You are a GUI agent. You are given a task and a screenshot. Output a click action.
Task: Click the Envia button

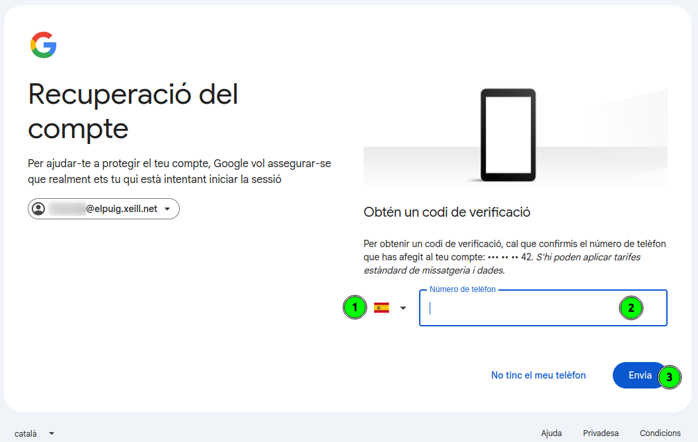click(x=640, y=375)
